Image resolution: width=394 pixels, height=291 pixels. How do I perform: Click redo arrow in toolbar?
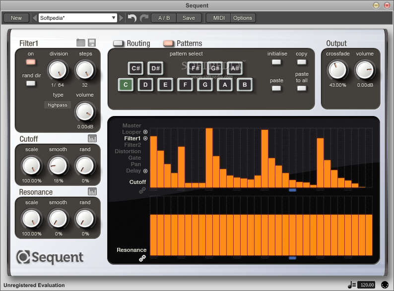pos(144,18)
